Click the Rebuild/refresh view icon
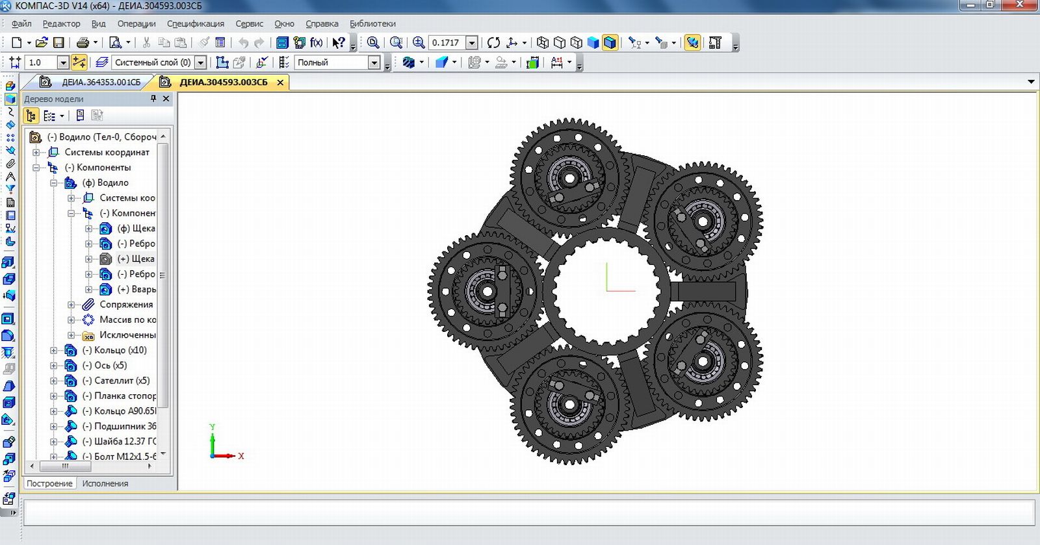Screen dimensions: 1040x545 pos(493,43)
